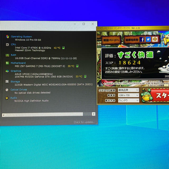Image resolution: width=169 pixels, height=169 pixels.
Task: Close the Speccy window
Action: tap(93, 24)
